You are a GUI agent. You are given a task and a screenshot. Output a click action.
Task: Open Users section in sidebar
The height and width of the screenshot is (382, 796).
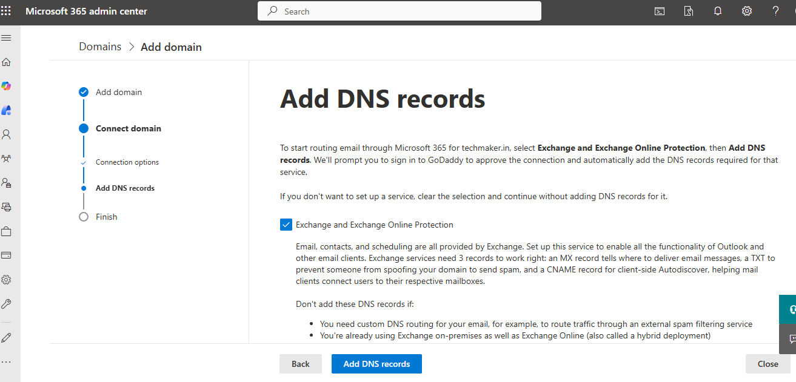click(7, 134)
